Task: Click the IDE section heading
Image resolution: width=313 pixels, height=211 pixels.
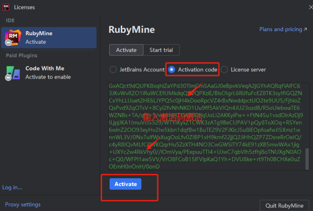Action: click(x=10, y=21)
